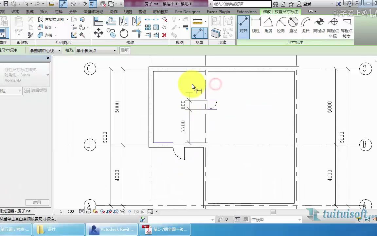Screen dimensions: 377x236
Task: Activate the 移动 move tool in 修改 panel
Action: (98, 33)
